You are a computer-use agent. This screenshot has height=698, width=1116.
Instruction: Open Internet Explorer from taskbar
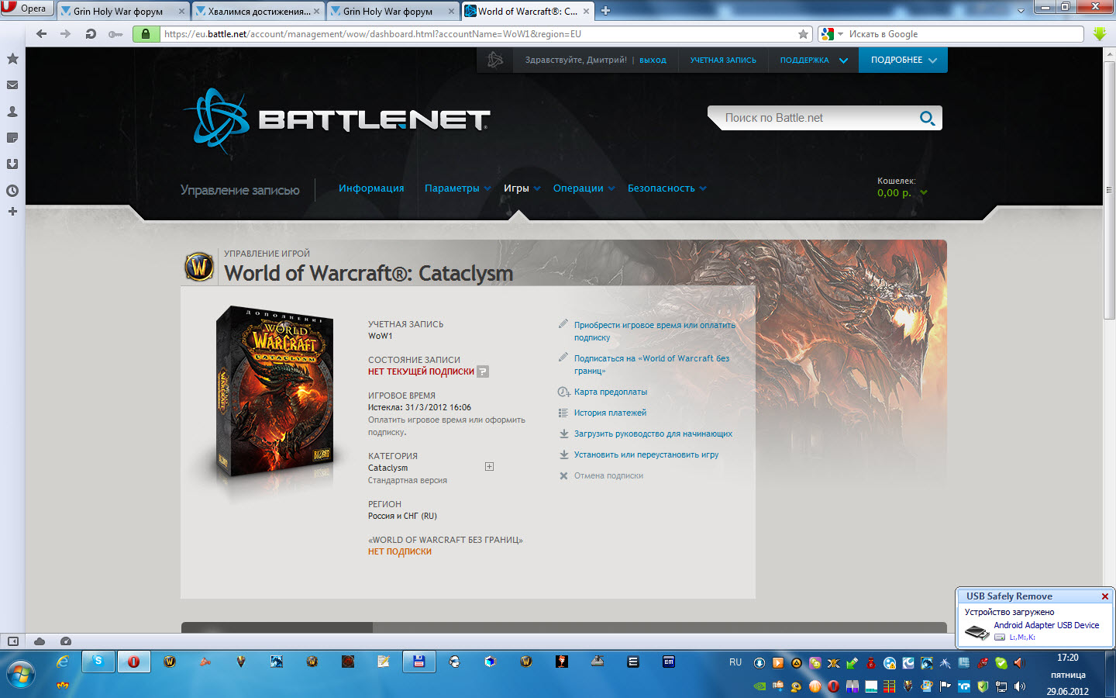point(63,662)
